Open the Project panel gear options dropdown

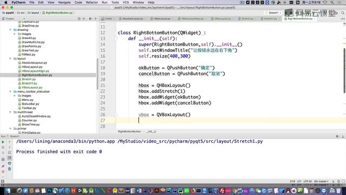[90, 19]
